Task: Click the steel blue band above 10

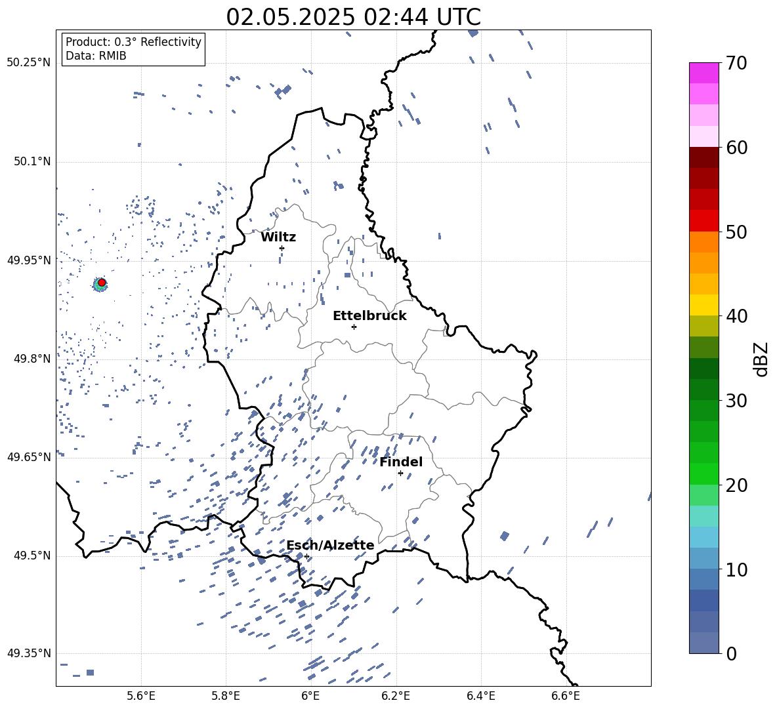Action: point(703,558)
